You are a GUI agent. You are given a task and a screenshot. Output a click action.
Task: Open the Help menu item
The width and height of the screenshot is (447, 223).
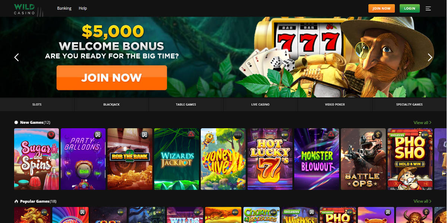83,8
